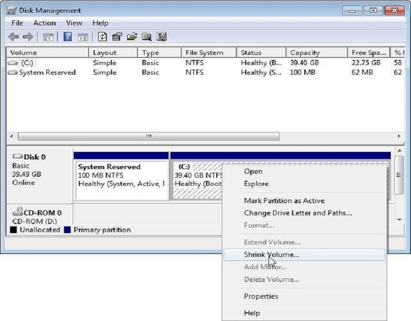Click the Back arrow toolbar icon
Screen dimensions: 411x321
point(14,37)
